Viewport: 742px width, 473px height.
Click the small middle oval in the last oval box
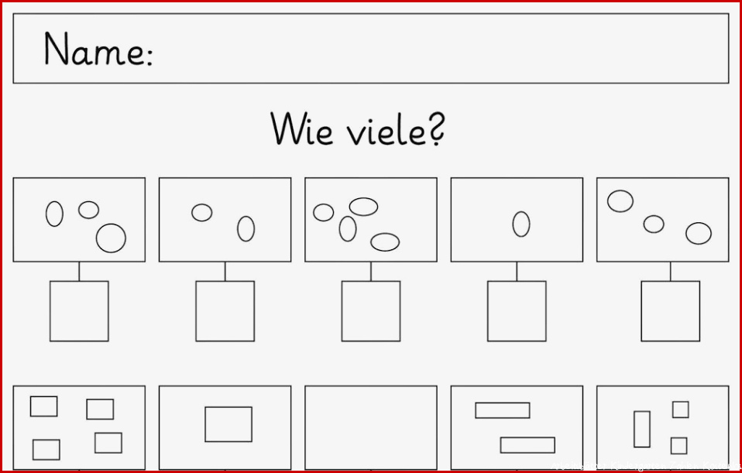[654, 225]
